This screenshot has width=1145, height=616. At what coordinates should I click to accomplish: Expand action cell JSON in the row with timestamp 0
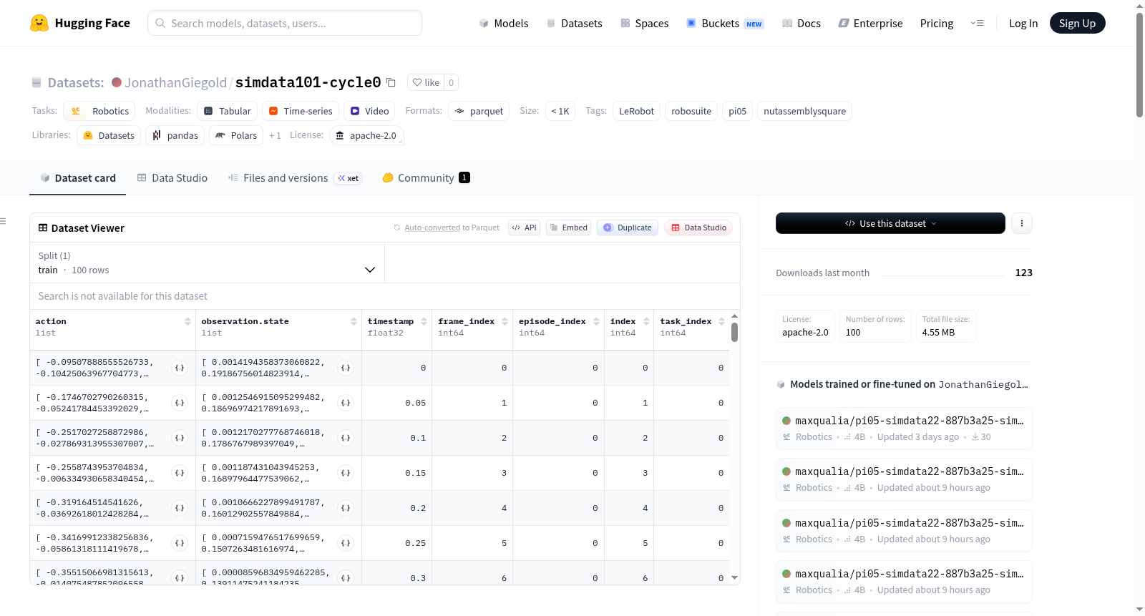click(x=180, y=368)
